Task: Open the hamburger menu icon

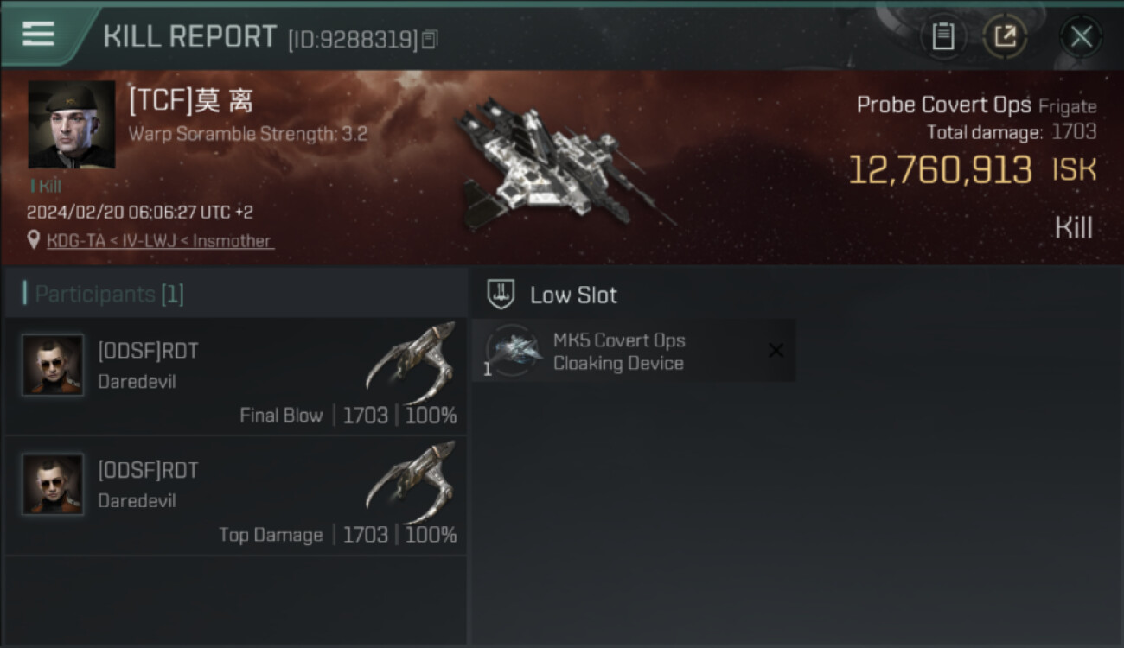Action: click(x=38, y=34)
